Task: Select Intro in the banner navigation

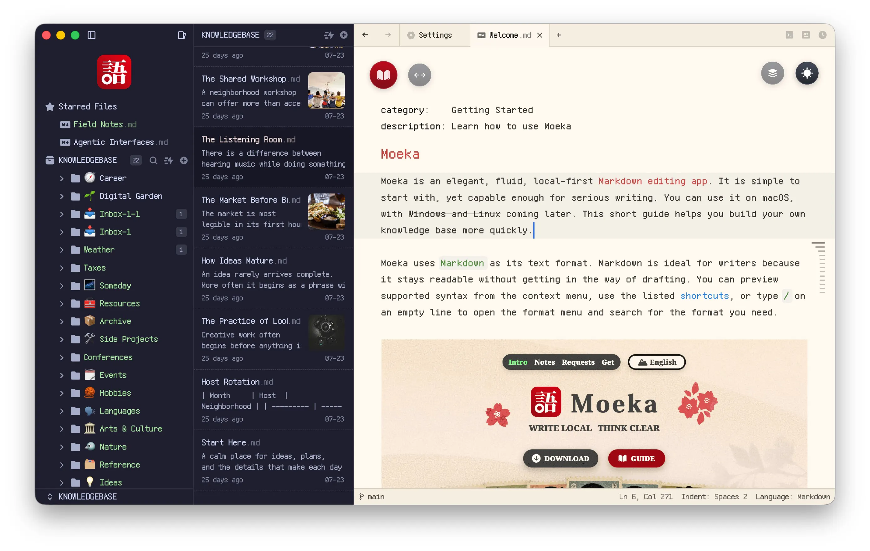Action: pos(518,362)
